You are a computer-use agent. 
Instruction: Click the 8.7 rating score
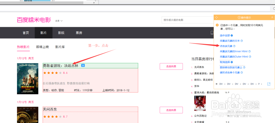[65, 116]
